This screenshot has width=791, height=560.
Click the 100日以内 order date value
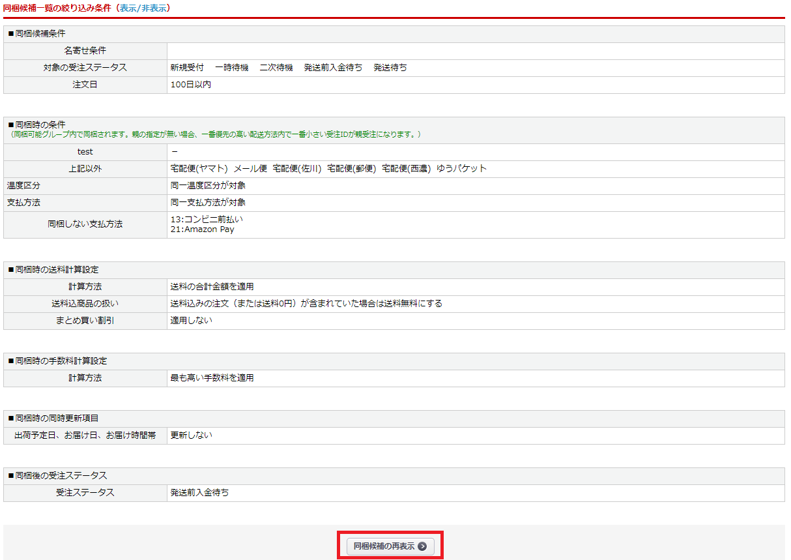click(190, 85)
